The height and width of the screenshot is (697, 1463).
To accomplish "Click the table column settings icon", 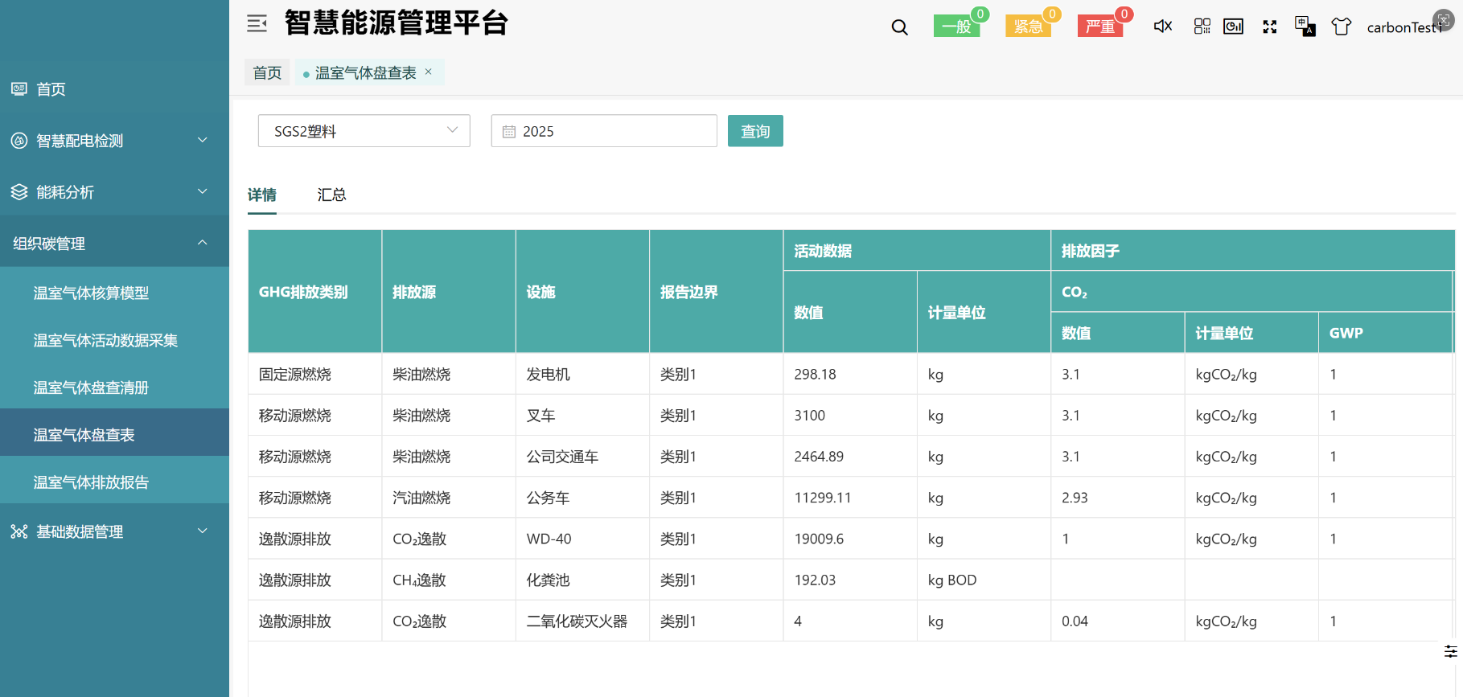I will click(x=1451, y=651).
